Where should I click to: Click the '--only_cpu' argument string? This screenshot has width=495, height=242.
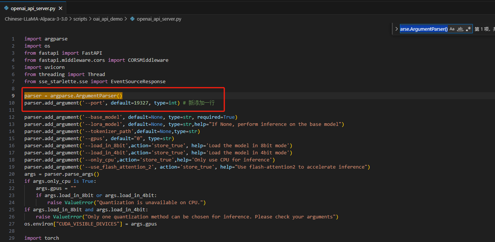click(x=99, y=160)
